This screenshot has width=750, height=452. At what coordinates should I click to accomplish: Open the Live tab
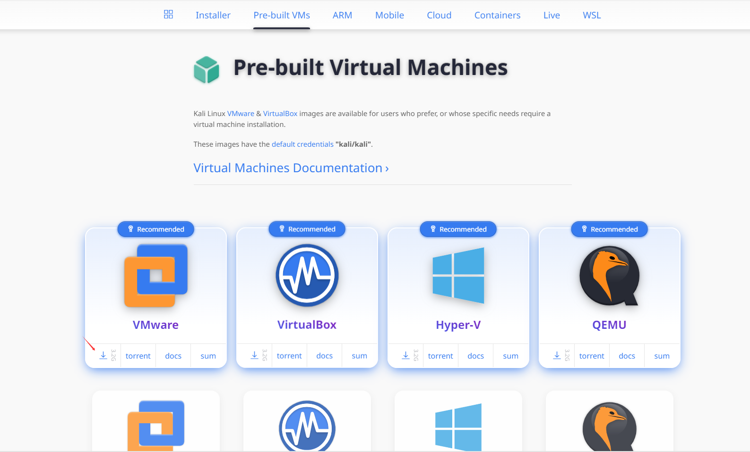pos(552,15)
